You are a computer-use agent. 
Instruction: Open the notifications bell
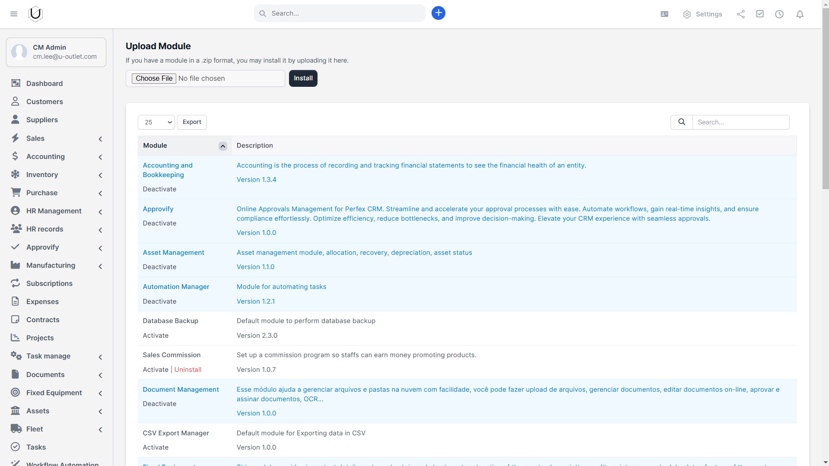click(x=800, y=14)
